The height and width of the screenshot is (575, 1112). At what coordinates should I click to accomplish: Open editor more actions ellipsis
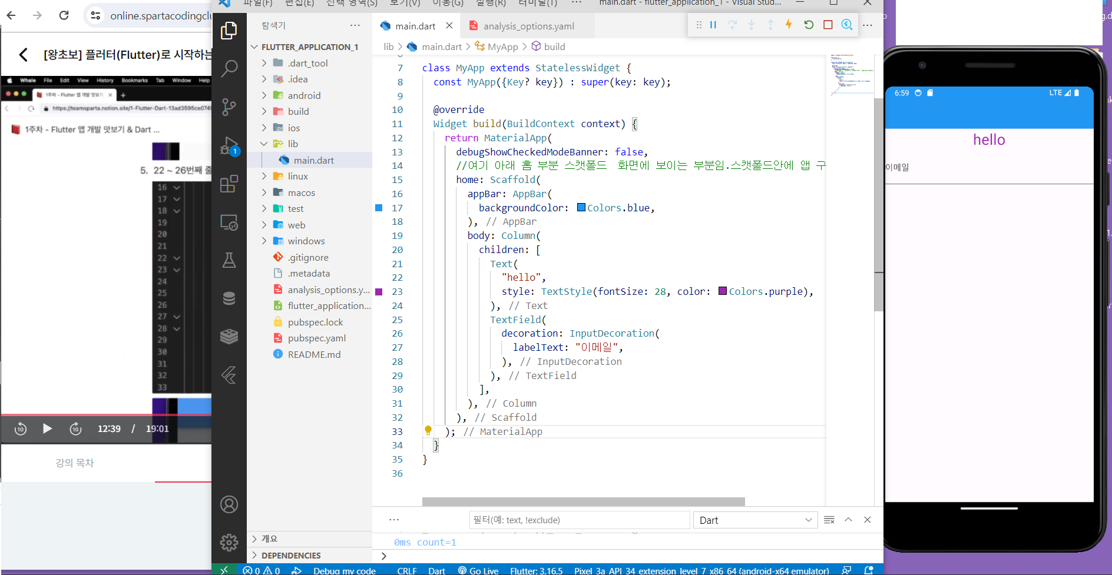(x=868, y=25)
